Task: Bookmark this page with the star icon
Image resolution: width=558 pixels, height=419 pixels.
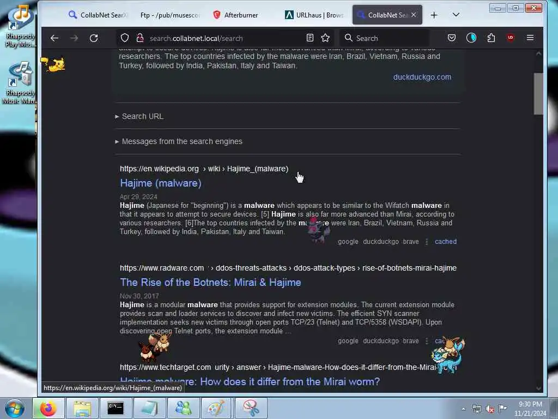Action: click(x=325, y=38)
